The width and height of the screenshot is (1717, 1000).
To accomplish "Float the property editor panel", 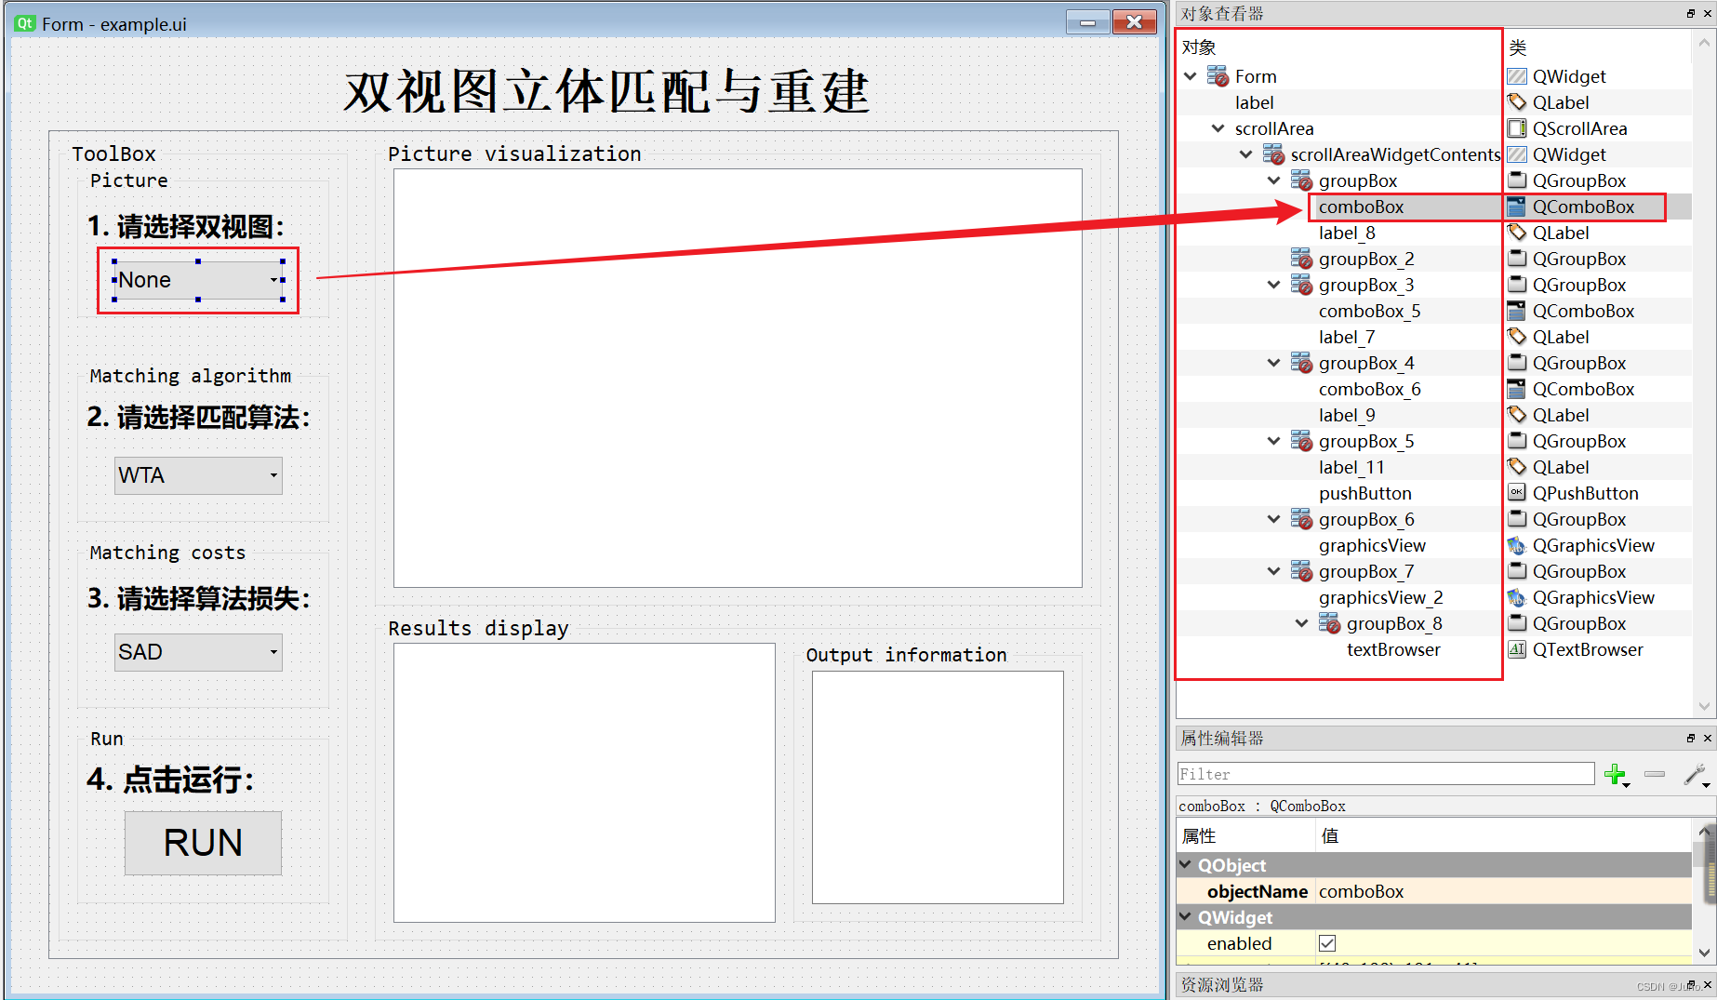I will click(x=1691, y=738).
